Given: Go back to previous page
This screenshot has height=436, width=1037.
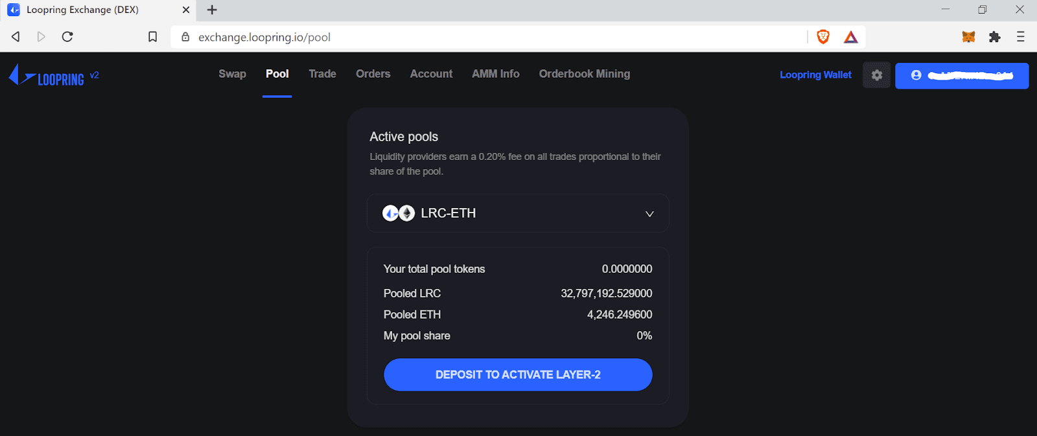Looking at the screenshot, I should pos(16,37).
